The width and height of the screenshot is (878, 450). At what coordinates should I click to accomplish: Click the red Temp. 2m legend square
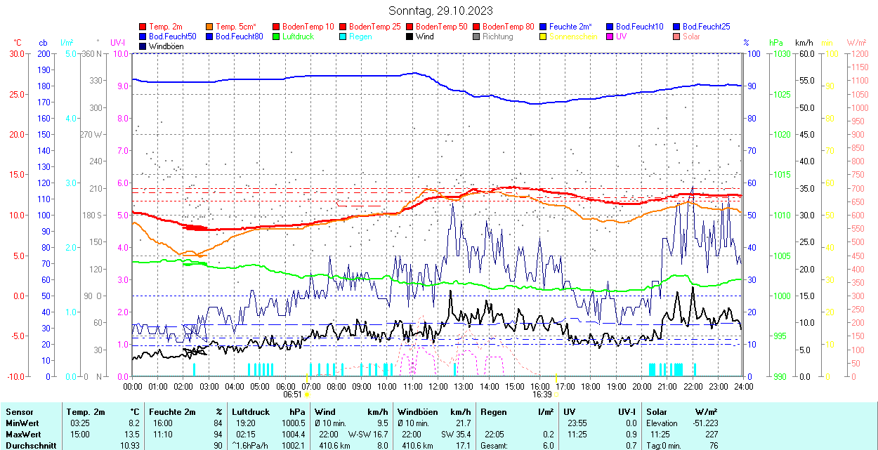coord(143,27)
